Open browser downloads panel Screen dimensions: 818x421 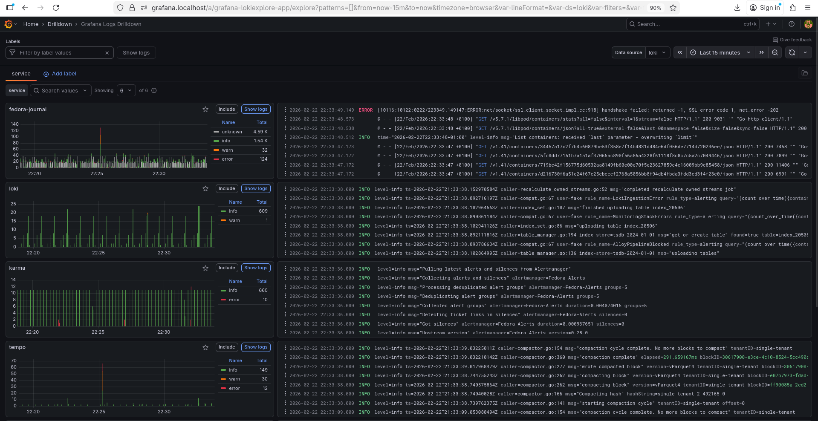point(737,8)
